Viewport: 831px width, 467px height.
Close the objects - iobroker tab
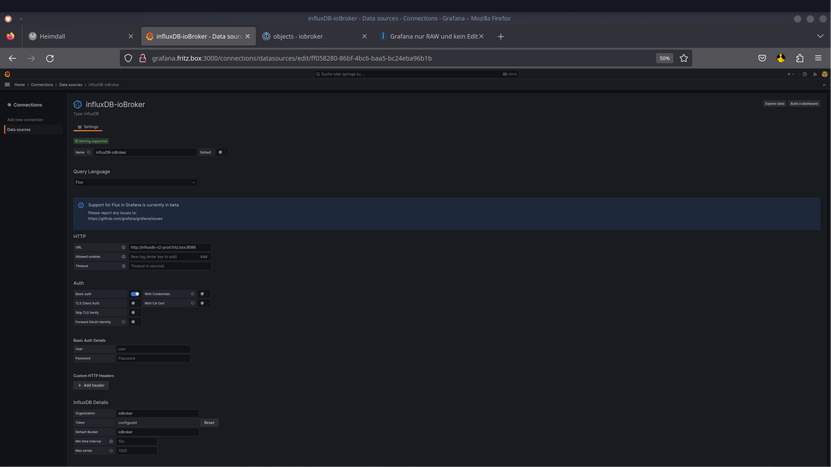(x=364, y=36)
